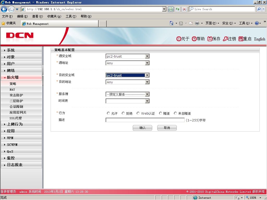This screenshot has height=200, width=267.
Task: Open the 文件(F) menu
Action: point(7,16)
